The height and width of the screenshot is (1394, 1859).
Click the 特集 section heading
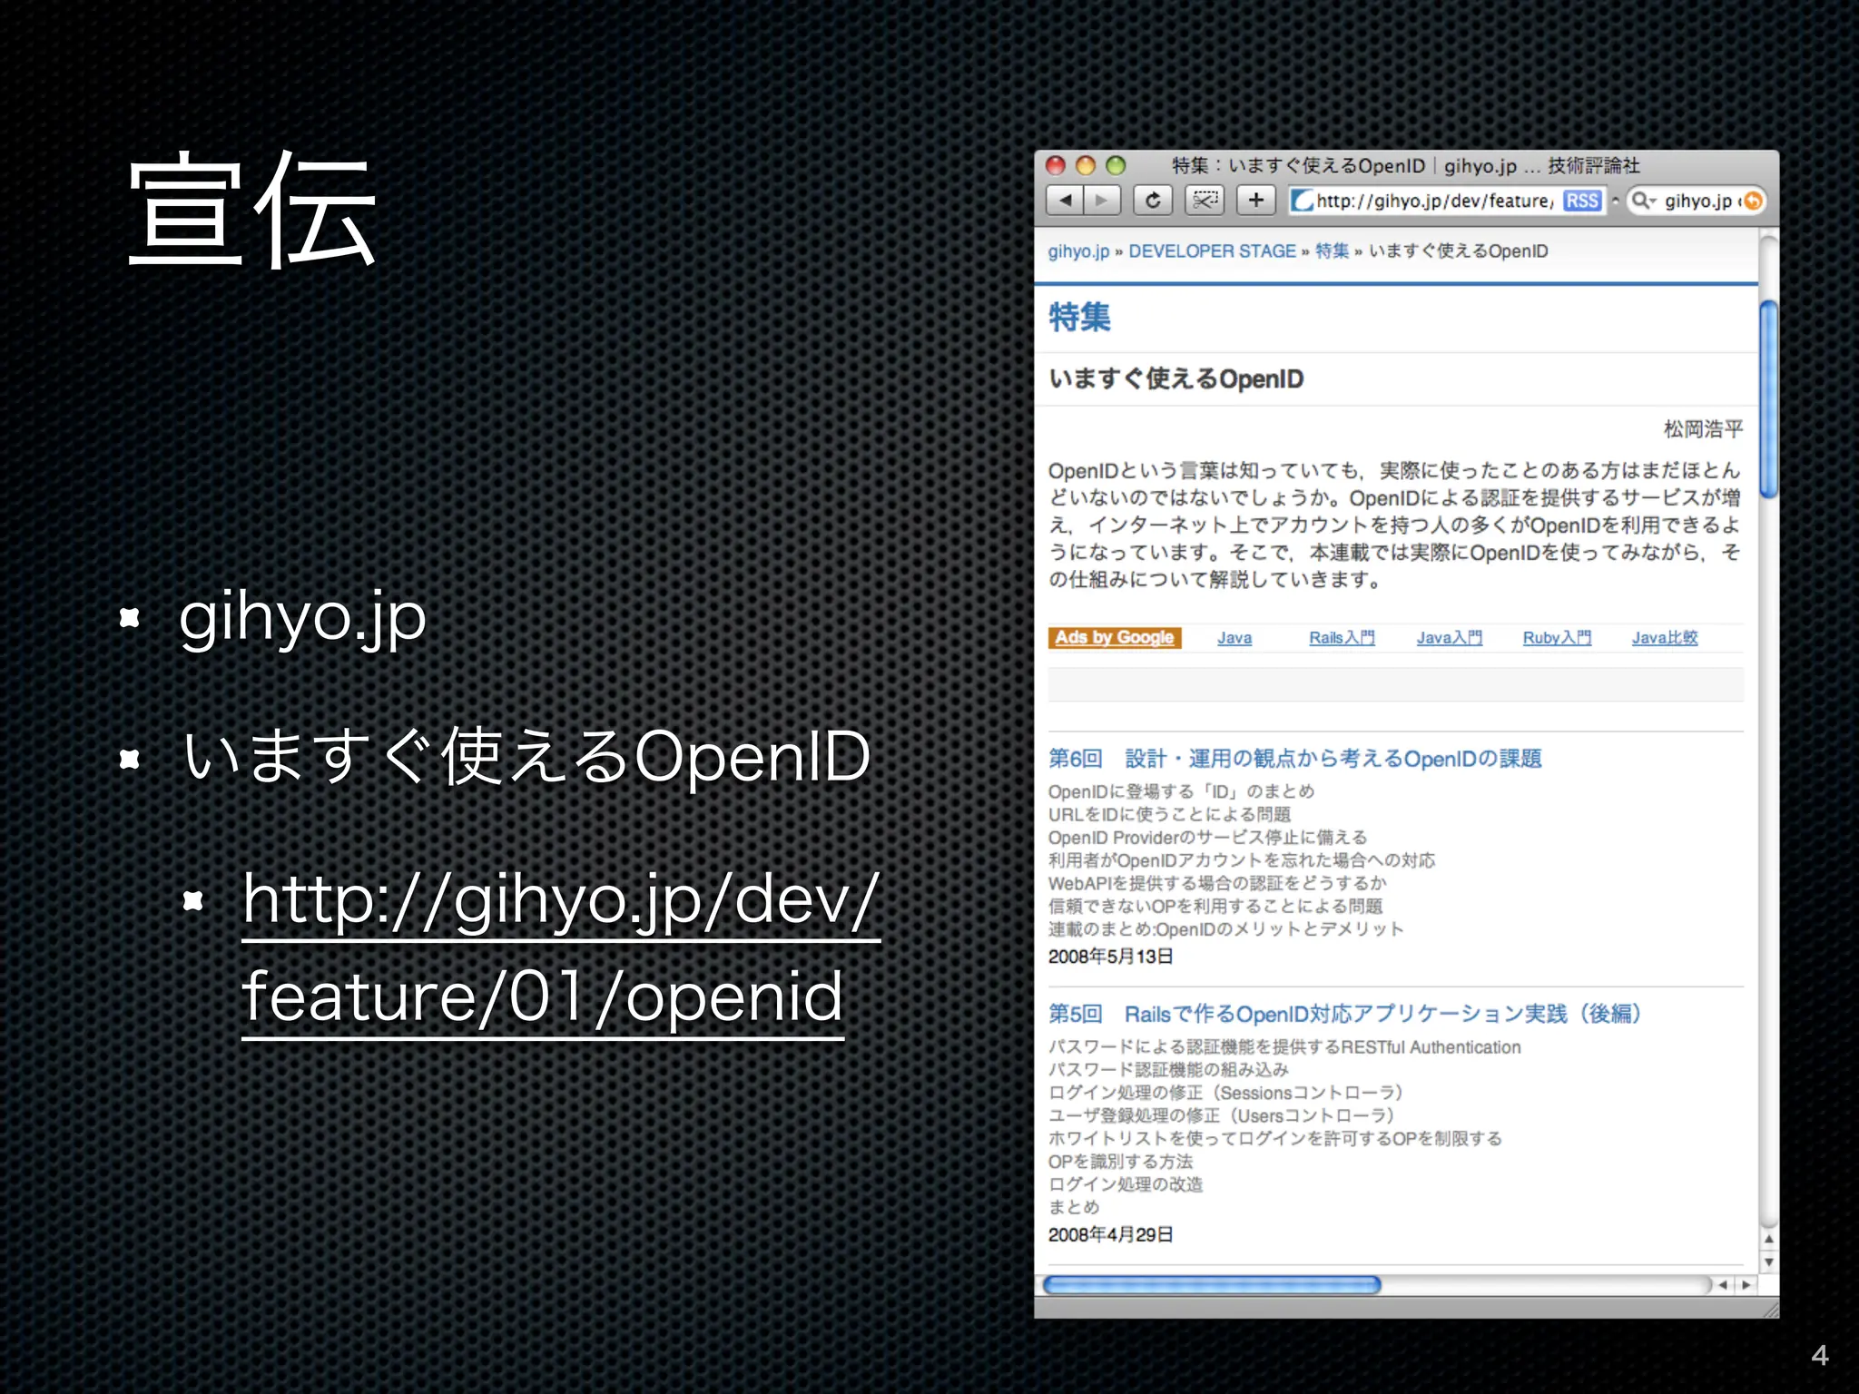(1079, 317)
